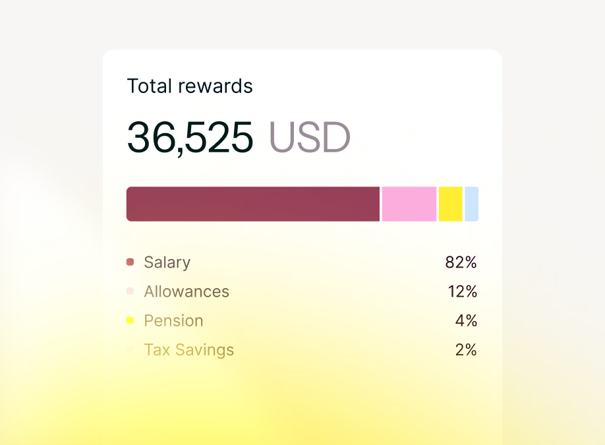This screenshot has width=605, height=445.
Task: Click the Salary legend color dot
Action: [x=130, y=262]
